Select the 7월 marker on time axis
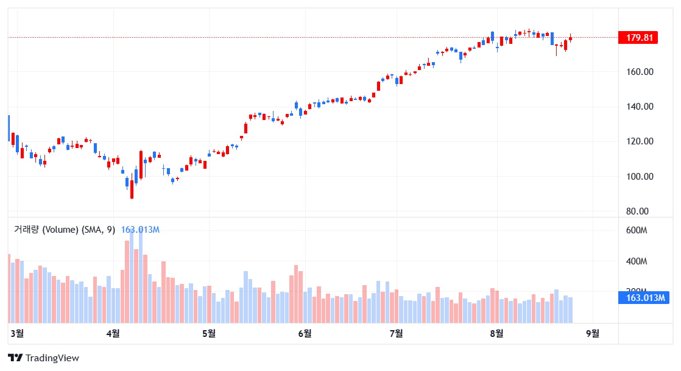 tap(396, 333)
